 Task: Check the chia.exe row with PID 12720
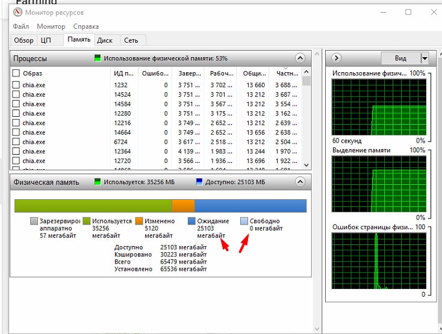coord(16,161)
